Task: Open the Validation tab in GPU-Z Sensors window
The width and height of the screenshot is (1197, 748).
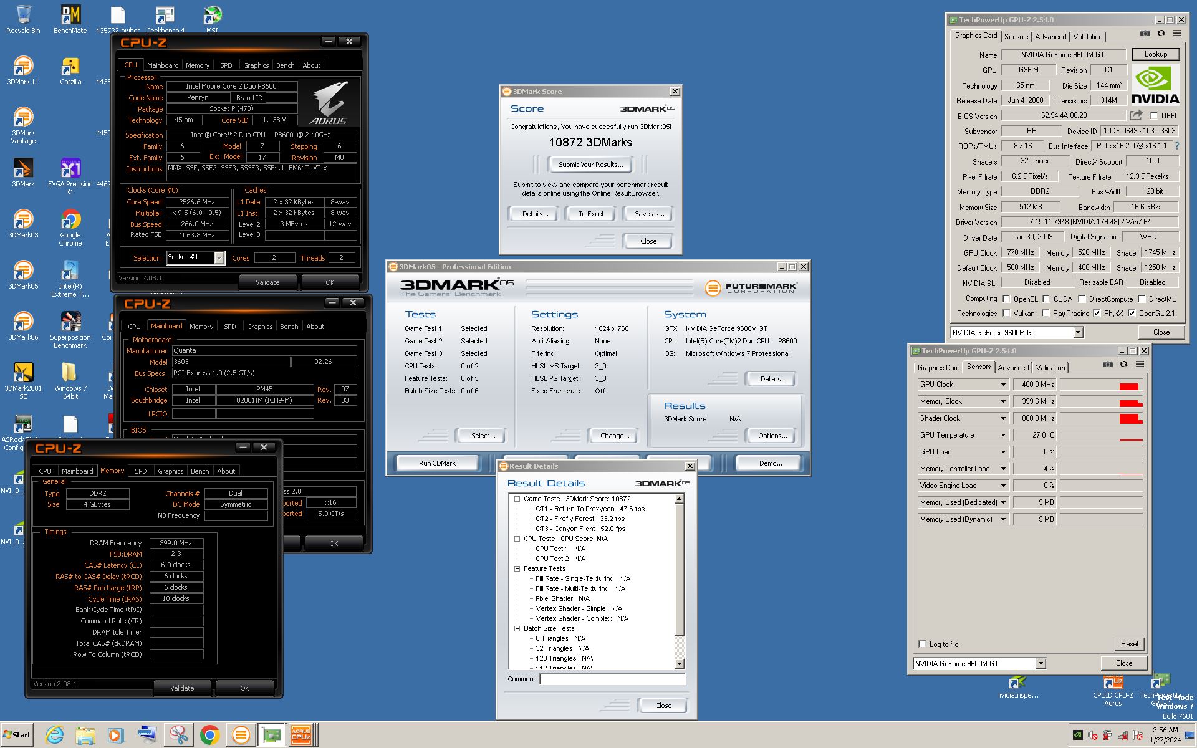Action: tap(1050, 368)
